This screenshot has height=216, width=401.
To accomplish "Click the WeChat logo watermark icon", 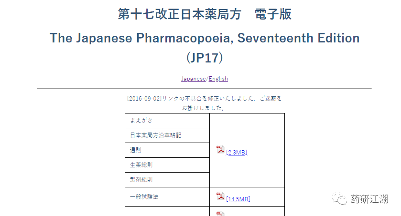I will click(x=339, y=198).
